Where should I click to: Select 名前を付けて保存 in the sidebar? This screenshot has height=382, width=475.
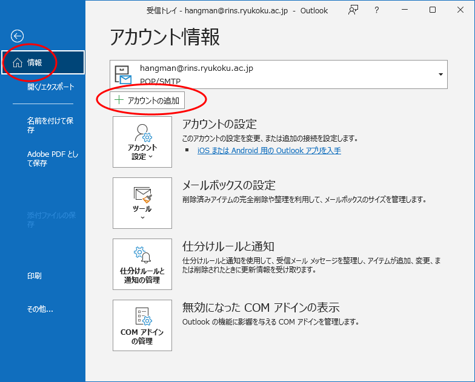tap(50, 125)
